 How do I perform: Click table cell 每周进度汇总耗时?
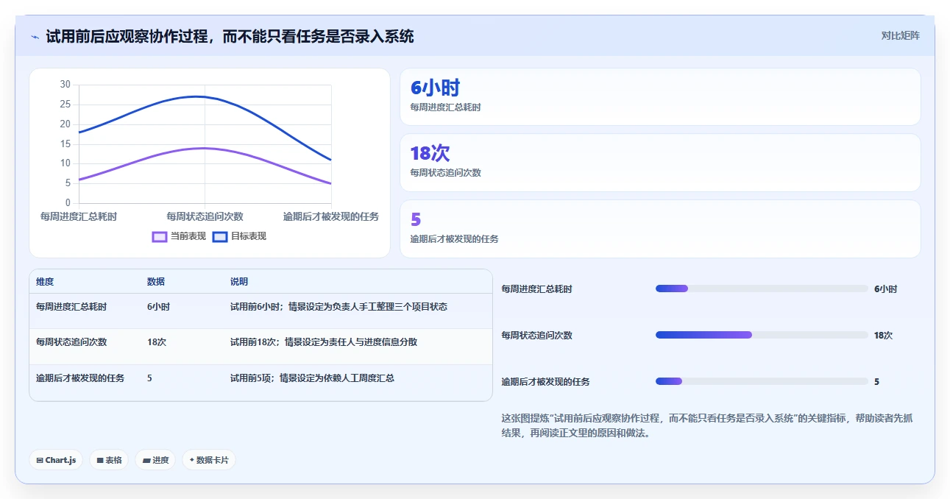[x=71, y=307]
